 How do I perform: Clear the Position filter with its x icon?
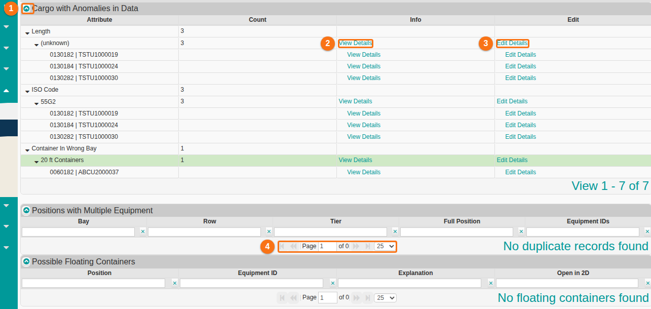[x=174, y=283]
